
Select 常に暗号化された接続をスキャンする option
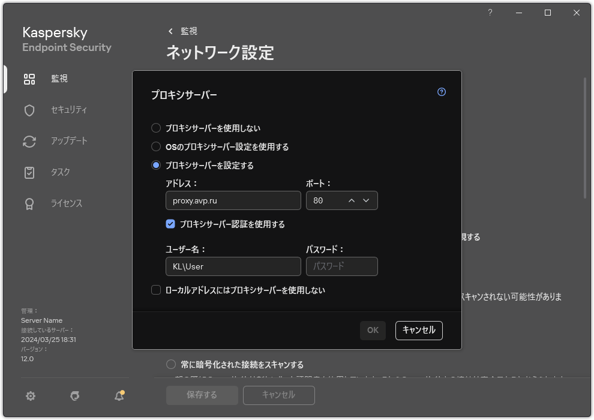click(170, 364)
